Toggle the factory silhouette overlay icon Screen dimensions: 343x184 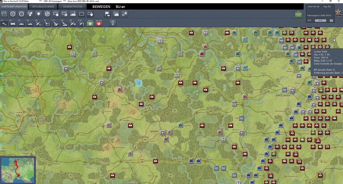coord(73,14)
